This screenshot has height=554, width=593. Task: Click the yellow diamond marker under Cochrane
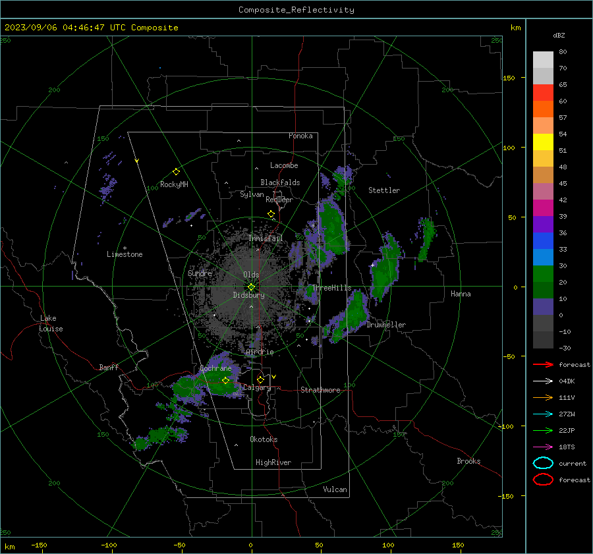226,380
